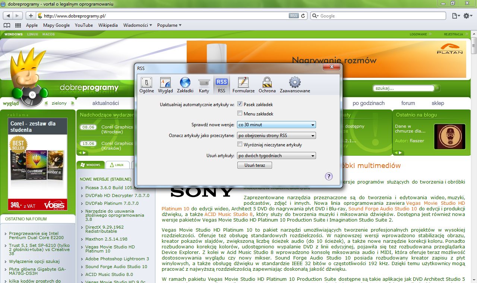Click the blog author avatar thumbnail
The image size is (477, 283).
(449, 137)
